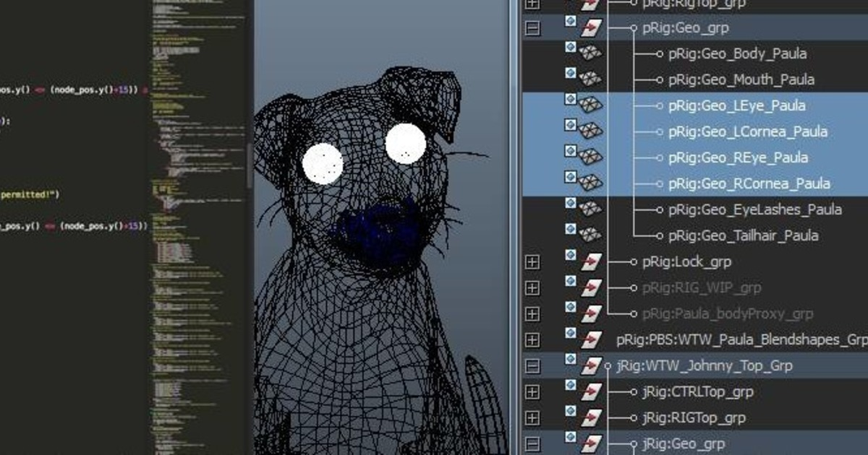Click blue reference badge on pRig:Geo_LEye_Paula row
The width and height of the screenshot is (868, 455).
pos(570,99)
